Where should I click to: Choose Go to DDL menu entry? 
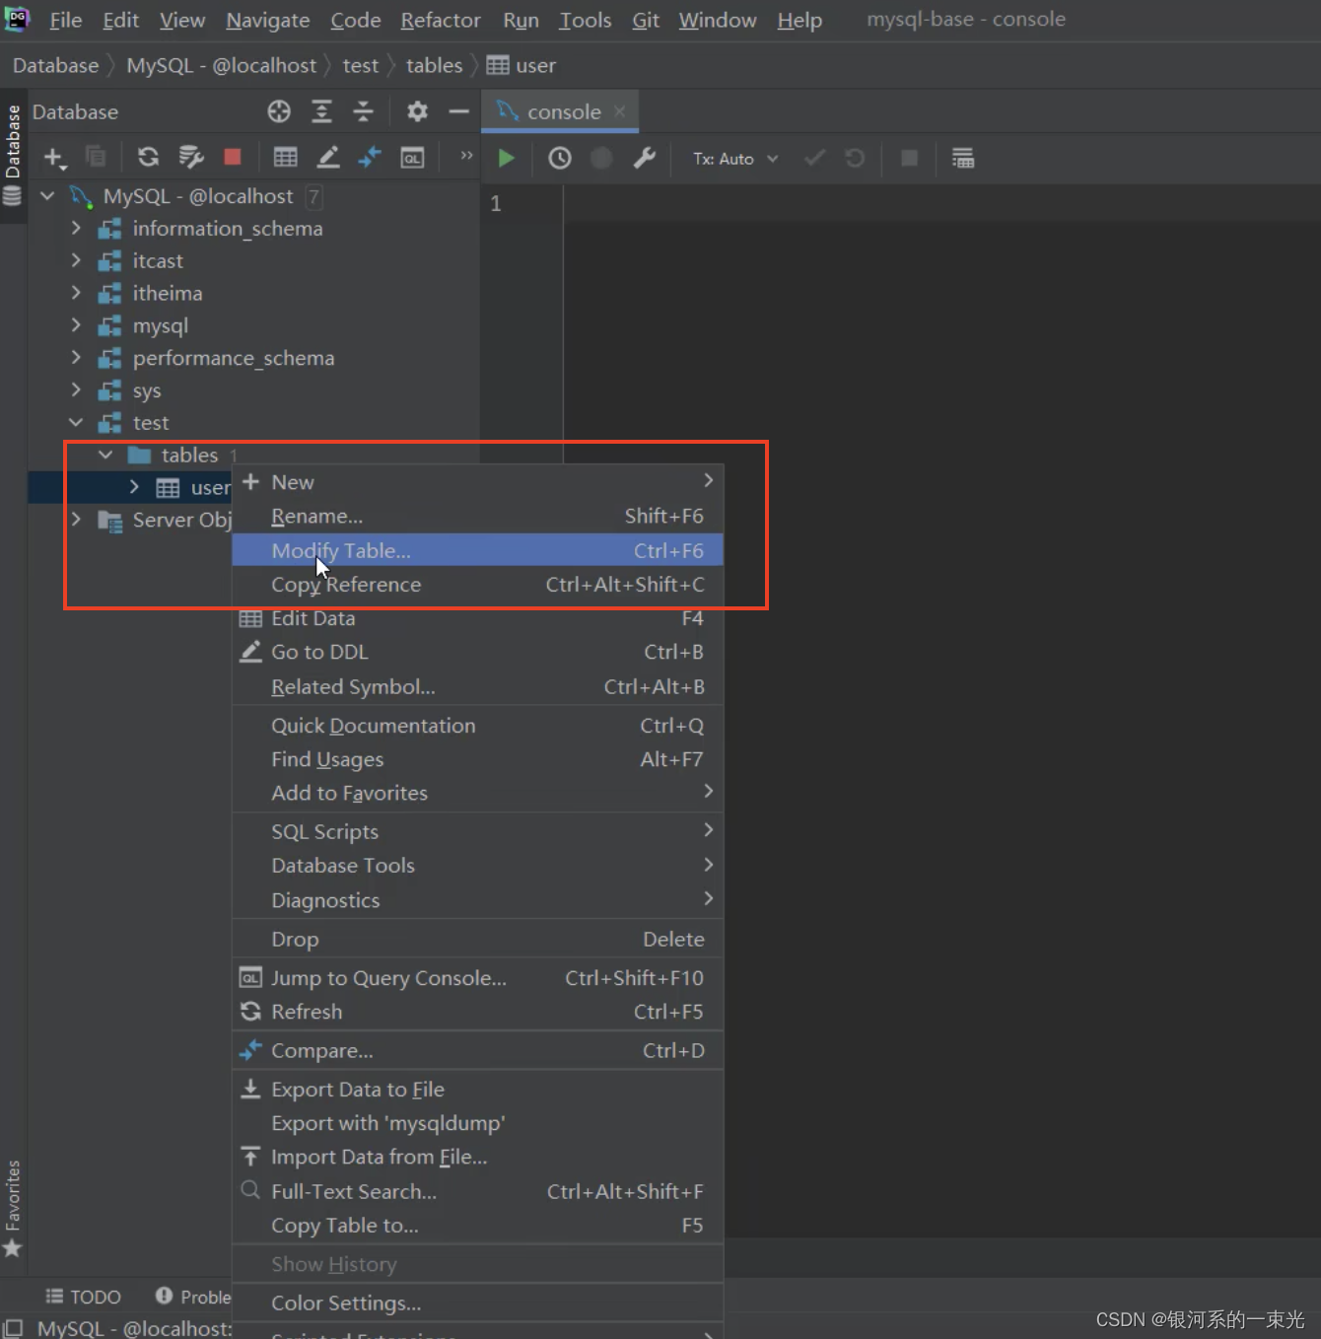pos(477,652)
